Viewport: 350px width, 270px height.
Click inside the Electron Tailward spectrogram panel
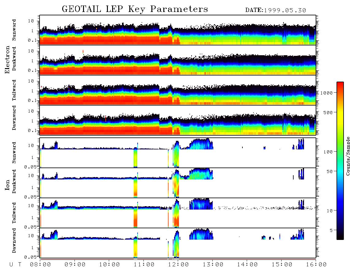178,90
